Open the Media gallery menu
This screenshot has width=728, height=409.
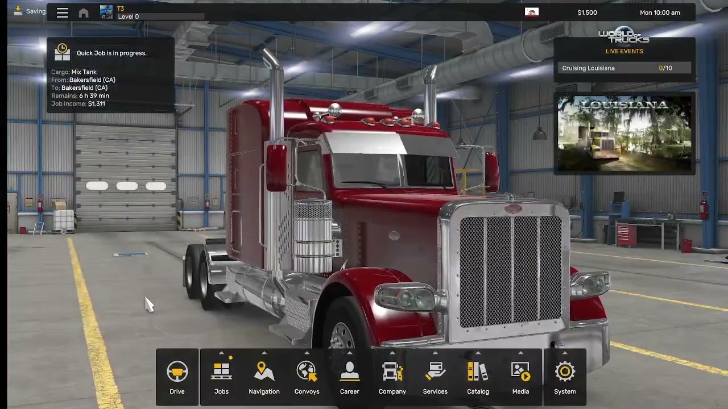click(520, 377)
